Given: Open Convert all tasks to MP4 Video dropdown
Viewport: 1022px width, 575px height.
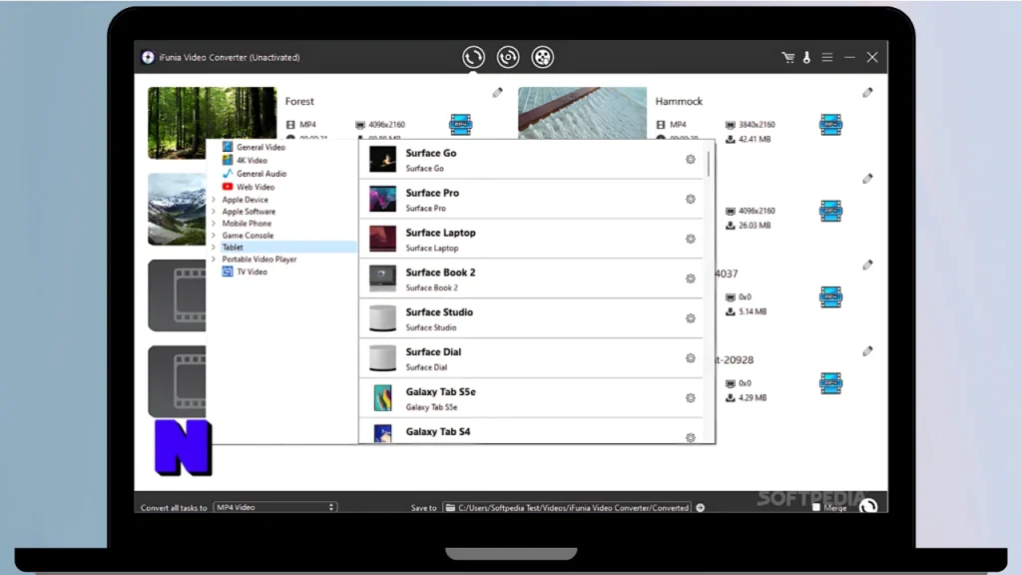Looking at the screenshot, I should tap(275, 507).
